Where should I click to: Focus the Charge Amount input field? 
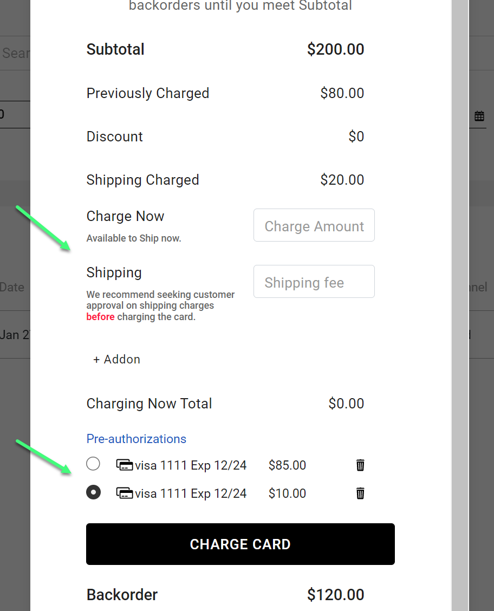click(x=314, y=225)
